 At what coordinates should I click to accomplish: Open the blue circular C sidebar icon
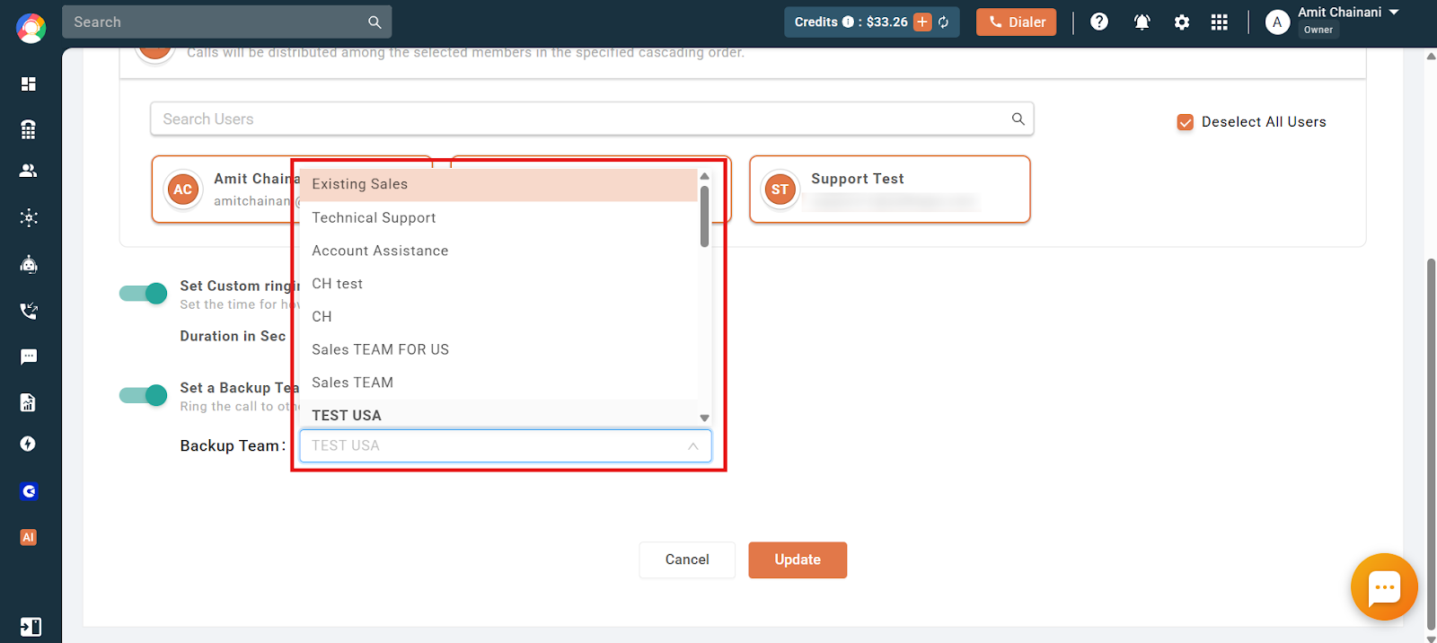[29, 491]
